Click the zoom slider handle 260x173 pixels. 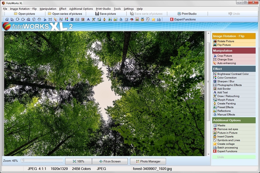23,160
